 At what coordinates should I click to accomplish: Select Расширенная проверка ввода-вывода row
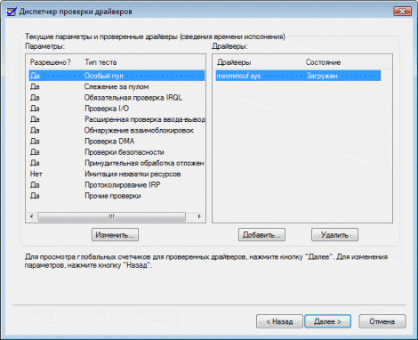point(117,119)
